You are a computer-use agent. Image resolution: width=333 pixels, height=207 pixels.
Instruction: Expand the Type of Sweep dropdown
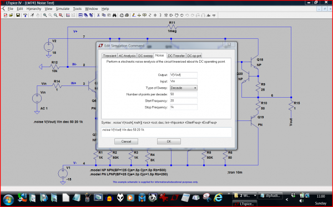click(x=184, y=88)
